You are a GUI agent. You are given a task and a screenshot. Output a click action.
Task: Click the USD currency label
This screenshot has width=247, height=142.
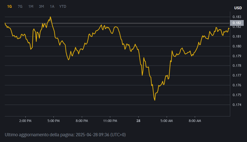[x=238, y=8]
